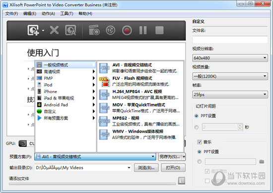
Task: Click the Add PowerPoint file icon
Action: (33, 30)
